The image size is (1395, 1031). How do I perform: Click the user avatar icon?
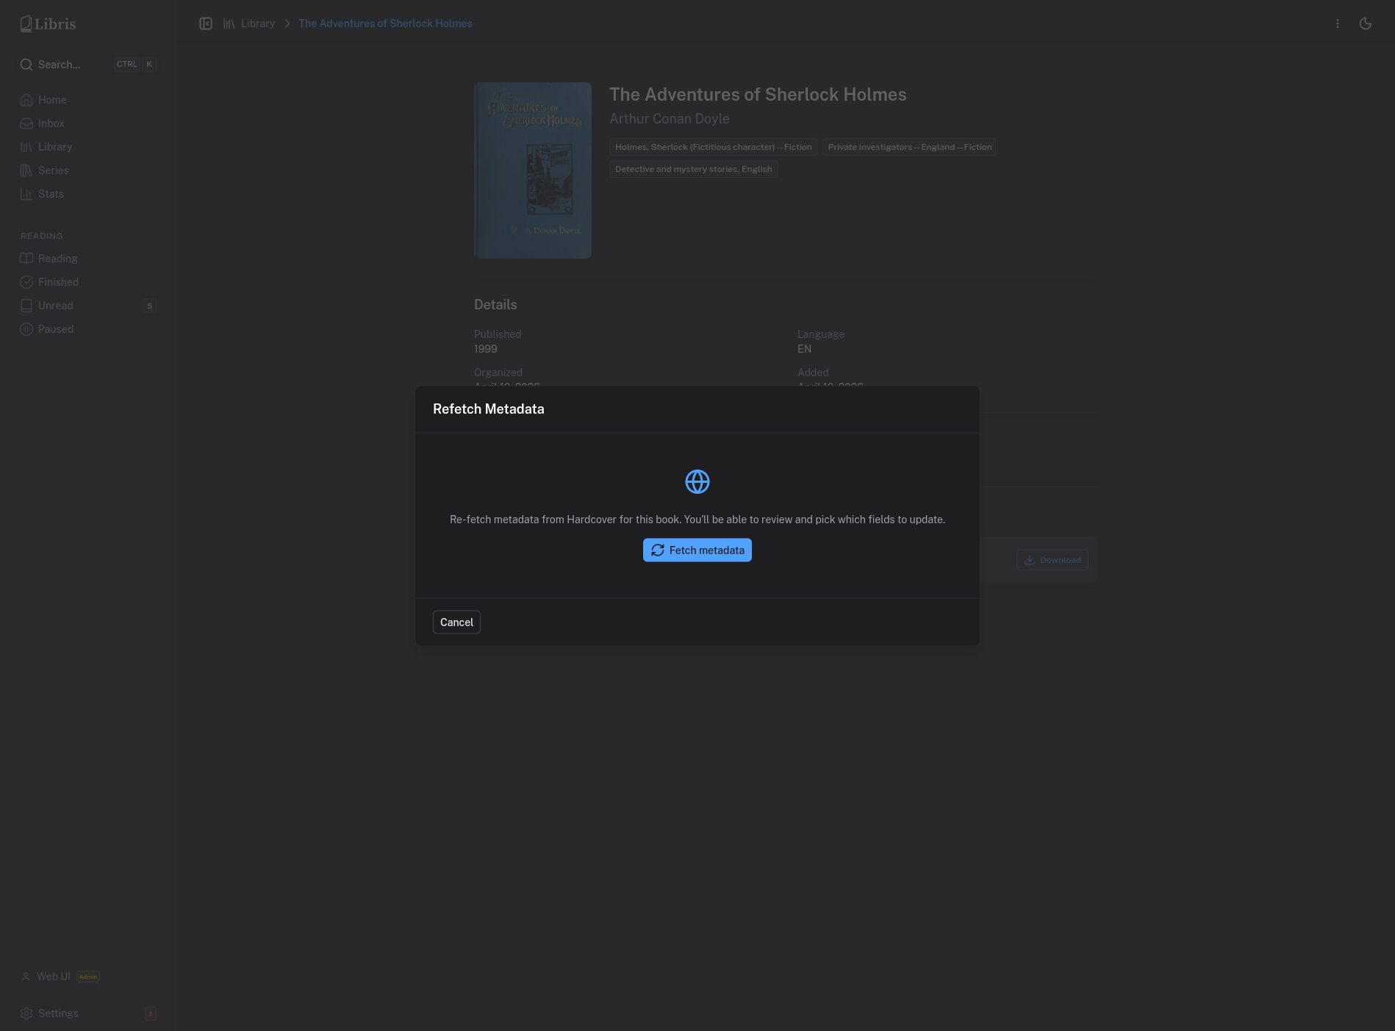(x=26, y=977)
